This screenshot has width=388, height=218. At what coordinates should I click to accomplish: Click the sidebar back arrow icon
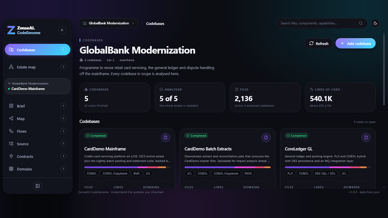(x=62, y=30)
